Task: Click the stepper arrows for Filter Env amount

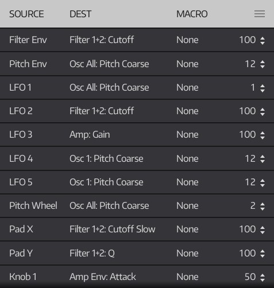Action: point(263,41)
